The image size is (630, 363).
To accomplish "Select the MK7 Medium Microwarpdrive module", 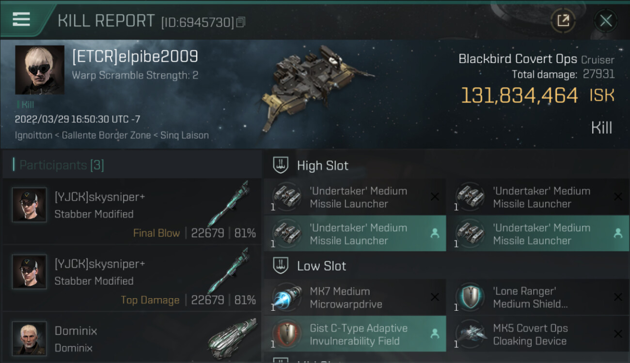I will click(354, 298).
